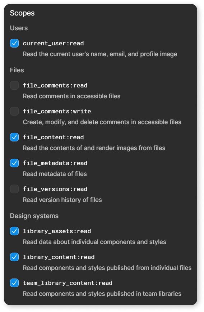Click the file_versions:read scope name text
The height and width of the screenshot is (312, 204).
pos(55,189)
